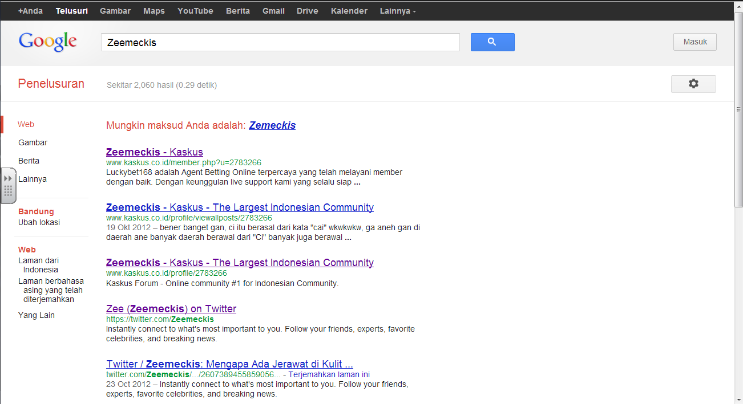
Task: Click the blue search magnifier button
Action: tap(492, 42)
